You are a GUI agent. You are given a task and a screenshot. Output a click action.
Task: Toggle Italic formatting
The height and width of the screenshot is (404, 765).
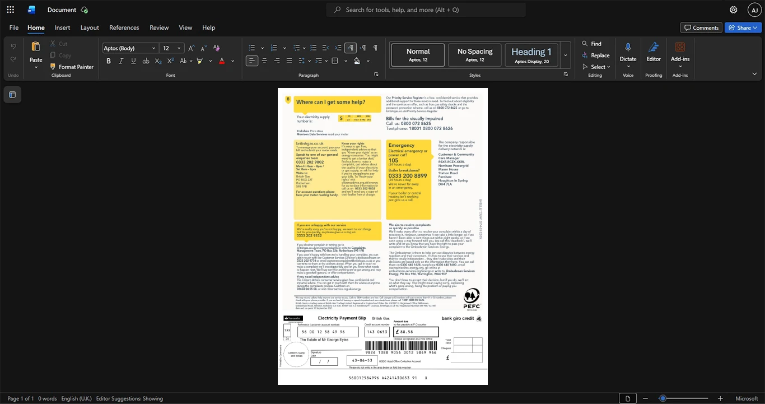[121, 61]
